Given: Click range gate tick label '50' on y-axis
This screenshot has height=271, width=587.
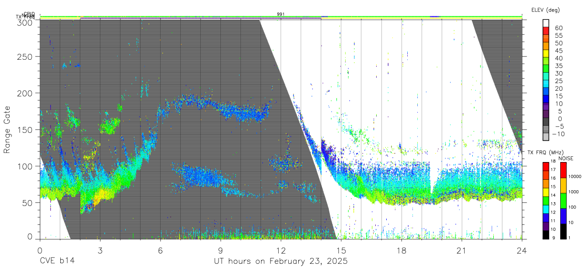Looking at the screenshot, I should coord(27,203).
